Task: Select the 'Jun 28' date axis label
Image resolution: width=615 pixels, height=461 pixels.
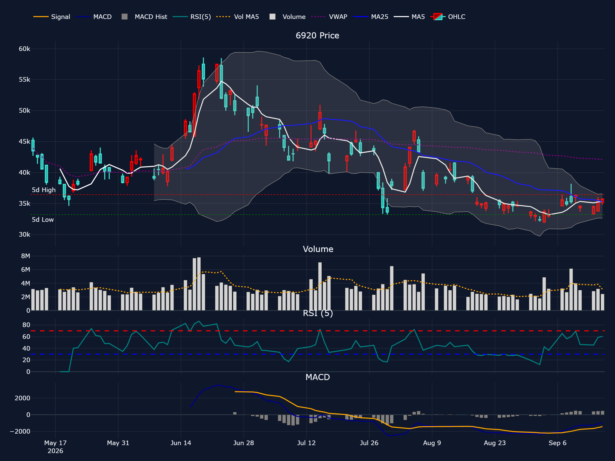Action: 243,443
